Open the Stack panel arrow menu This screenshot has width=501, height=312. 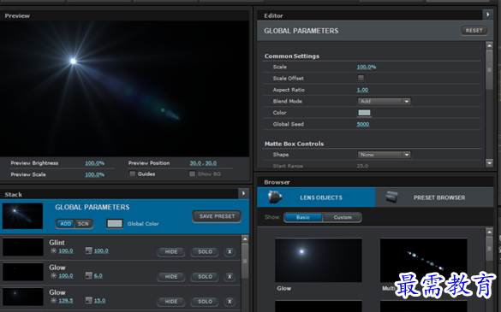[243, 193]
